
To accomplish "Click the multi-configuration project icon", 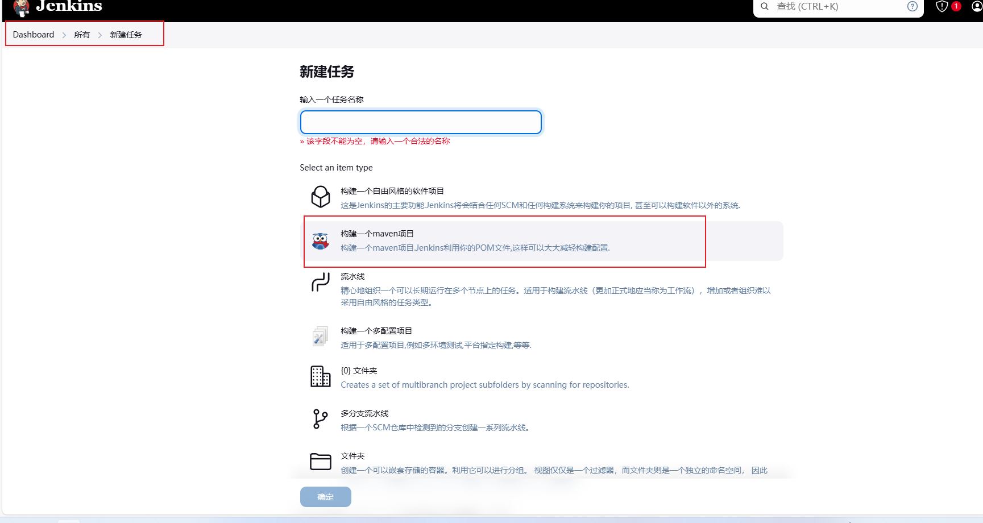I will (x=321, y=336).
